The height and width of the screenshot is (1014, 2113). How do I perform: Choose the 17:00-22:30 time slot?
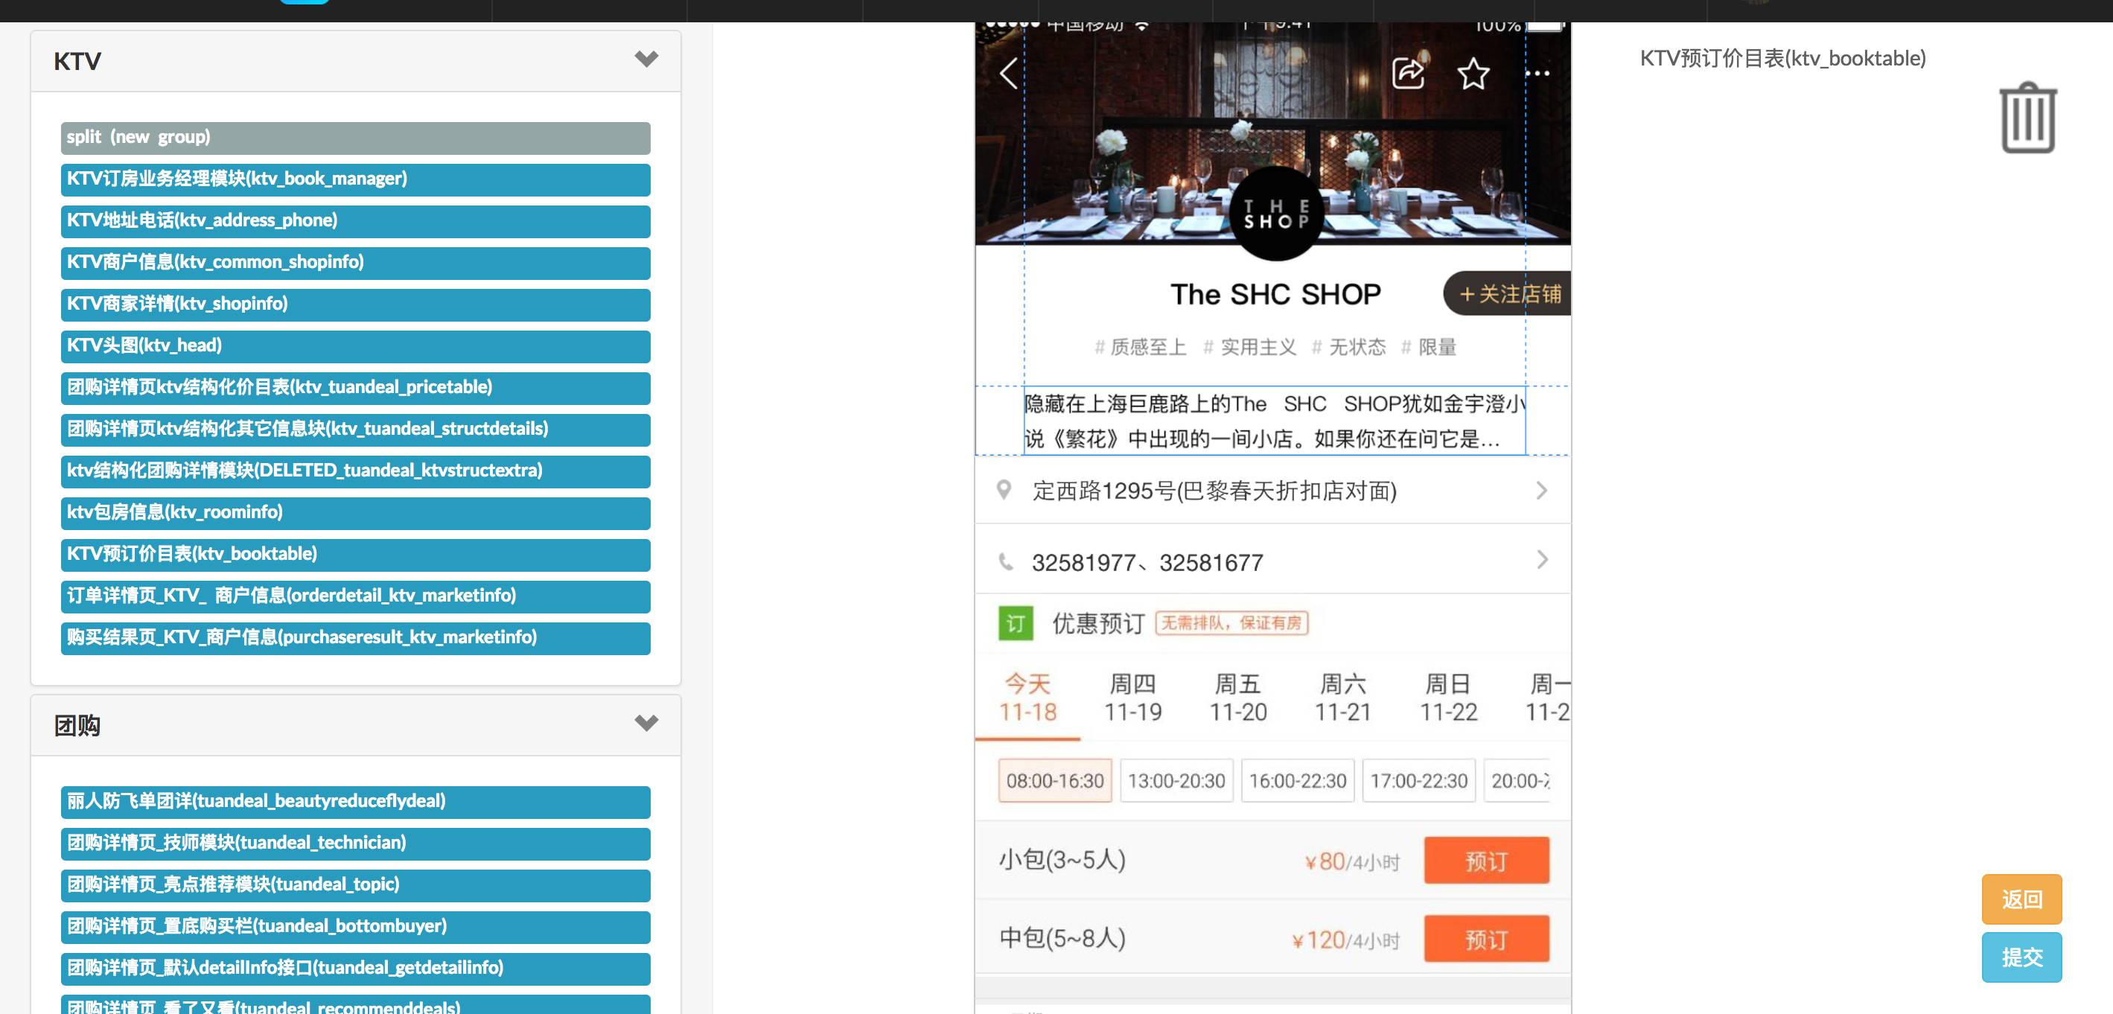coord(1419,780)
